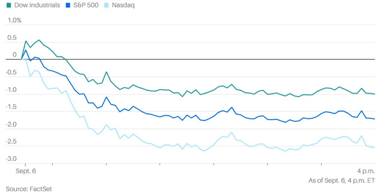Screen dimensions: 381x194
Task: Select the Dow industrials legend label
Action: pos(37,6)
